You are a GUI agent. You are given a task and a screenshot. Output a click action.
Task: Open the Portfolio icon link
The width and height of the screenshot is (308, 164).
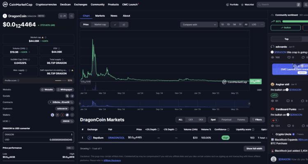(232, 5)
